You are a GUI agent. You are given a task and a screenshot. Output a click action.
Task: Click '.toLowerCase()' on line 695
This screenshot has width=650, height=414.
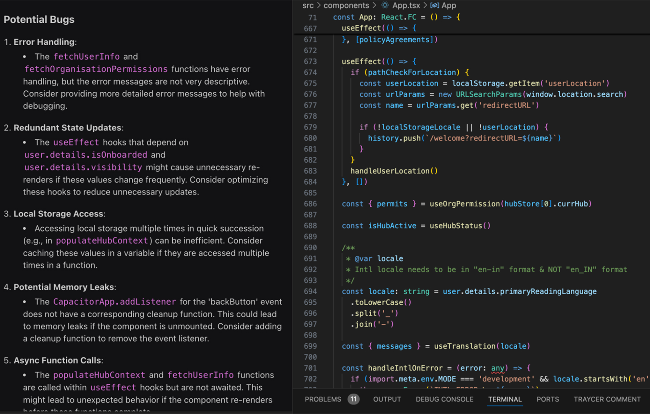381,302
